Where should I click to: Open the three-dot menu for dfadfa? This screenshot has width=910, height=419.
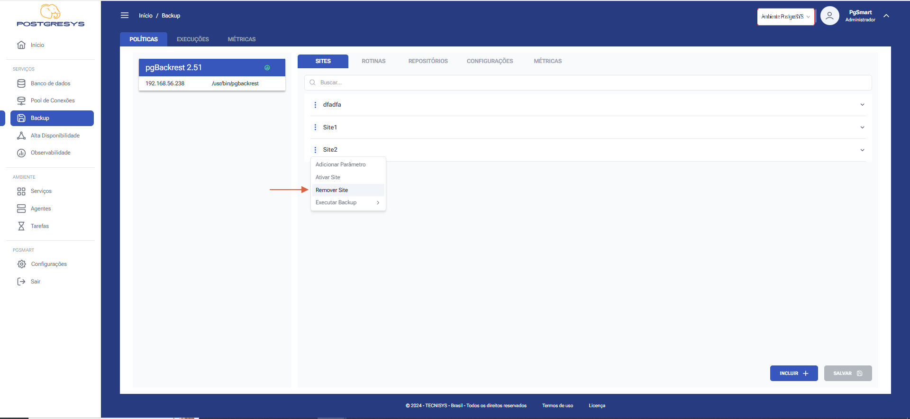(x=315, y=105)
